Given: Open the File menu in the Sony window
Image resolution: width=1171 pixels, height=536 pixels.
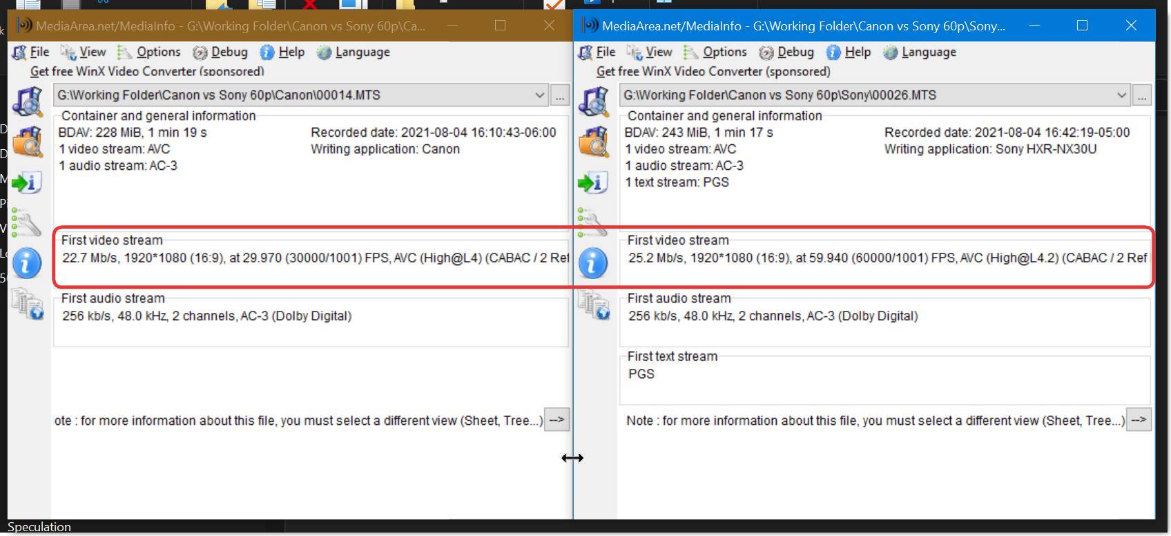Looking at the screenshot, I should [x=597, y=52].
